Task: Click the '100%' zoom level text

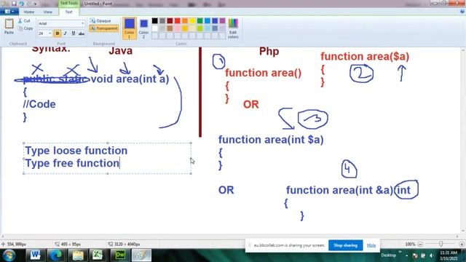Action: pos(410,245)
